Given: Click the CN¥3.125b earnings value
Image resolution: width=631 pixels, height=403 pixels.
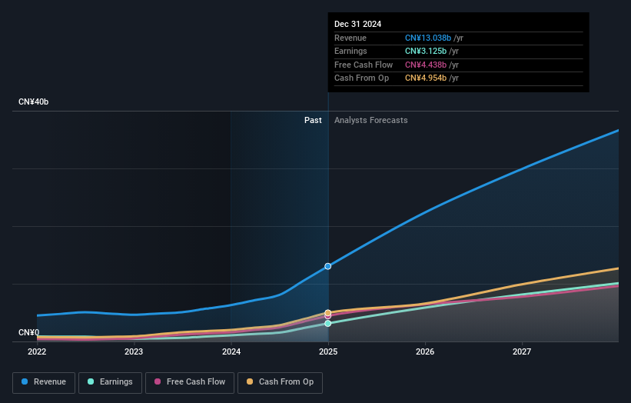Looking at the screenshot, I should coord(426,51).
